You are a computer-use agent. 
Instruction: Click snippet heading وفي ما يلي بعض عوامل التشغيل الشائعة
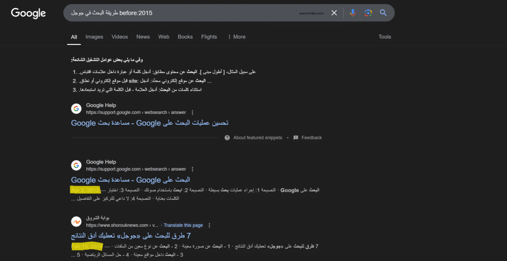[x=107, y=60]
